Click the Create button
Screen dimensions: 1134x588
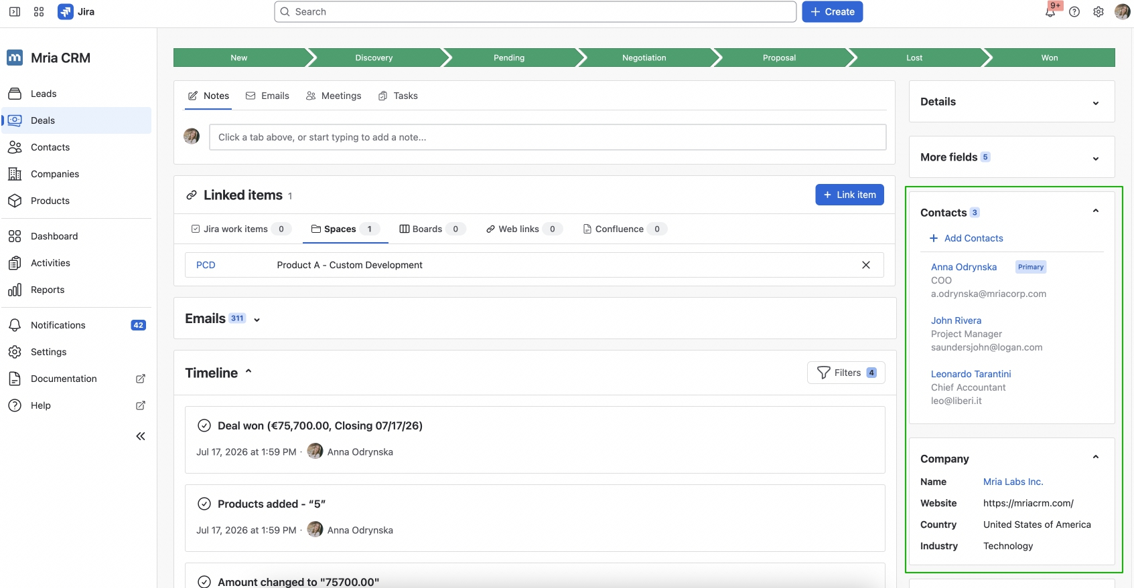(833, 11)
